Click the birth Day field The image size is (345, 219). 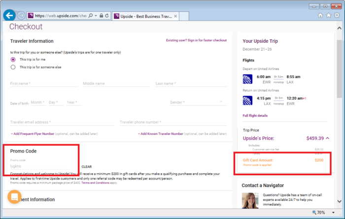(56, 102)
